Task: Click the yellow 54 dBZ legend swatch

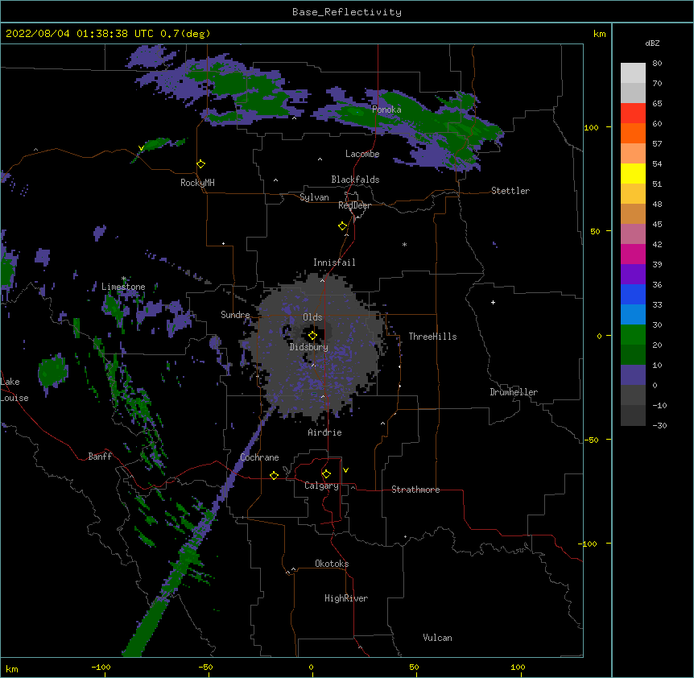Action: [x=633, y=173]
